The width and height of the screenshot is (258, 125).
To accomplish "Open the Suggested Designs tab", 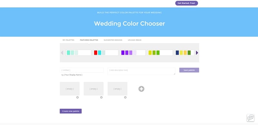I will coord(113,40).
